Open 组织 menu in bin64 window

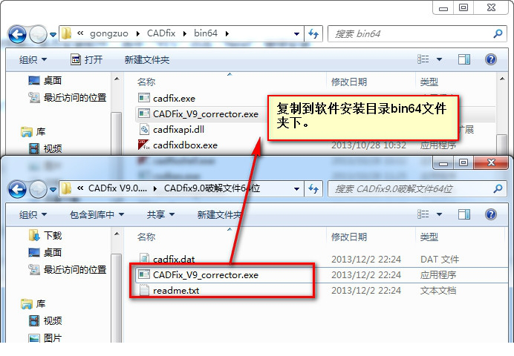[33, 59]
